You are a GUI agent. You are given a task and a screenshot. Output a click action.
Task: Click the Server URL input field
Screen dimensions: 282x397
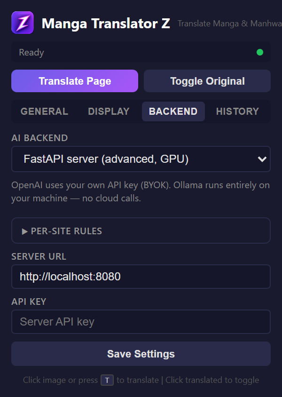pos(141,277)
